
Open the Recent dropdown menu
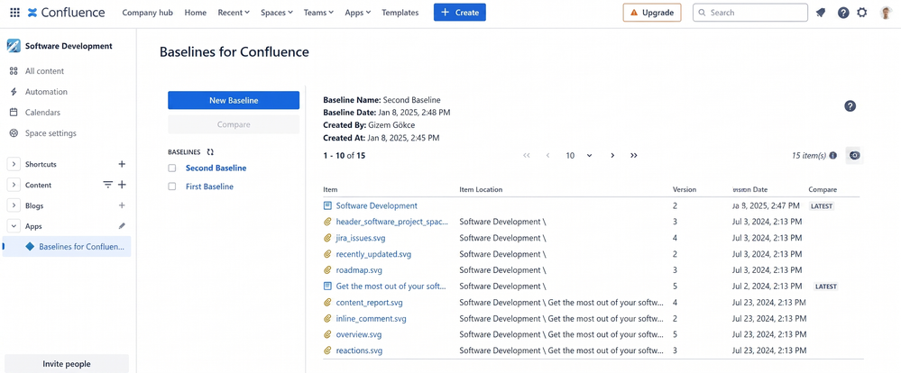tap(234, 13)
